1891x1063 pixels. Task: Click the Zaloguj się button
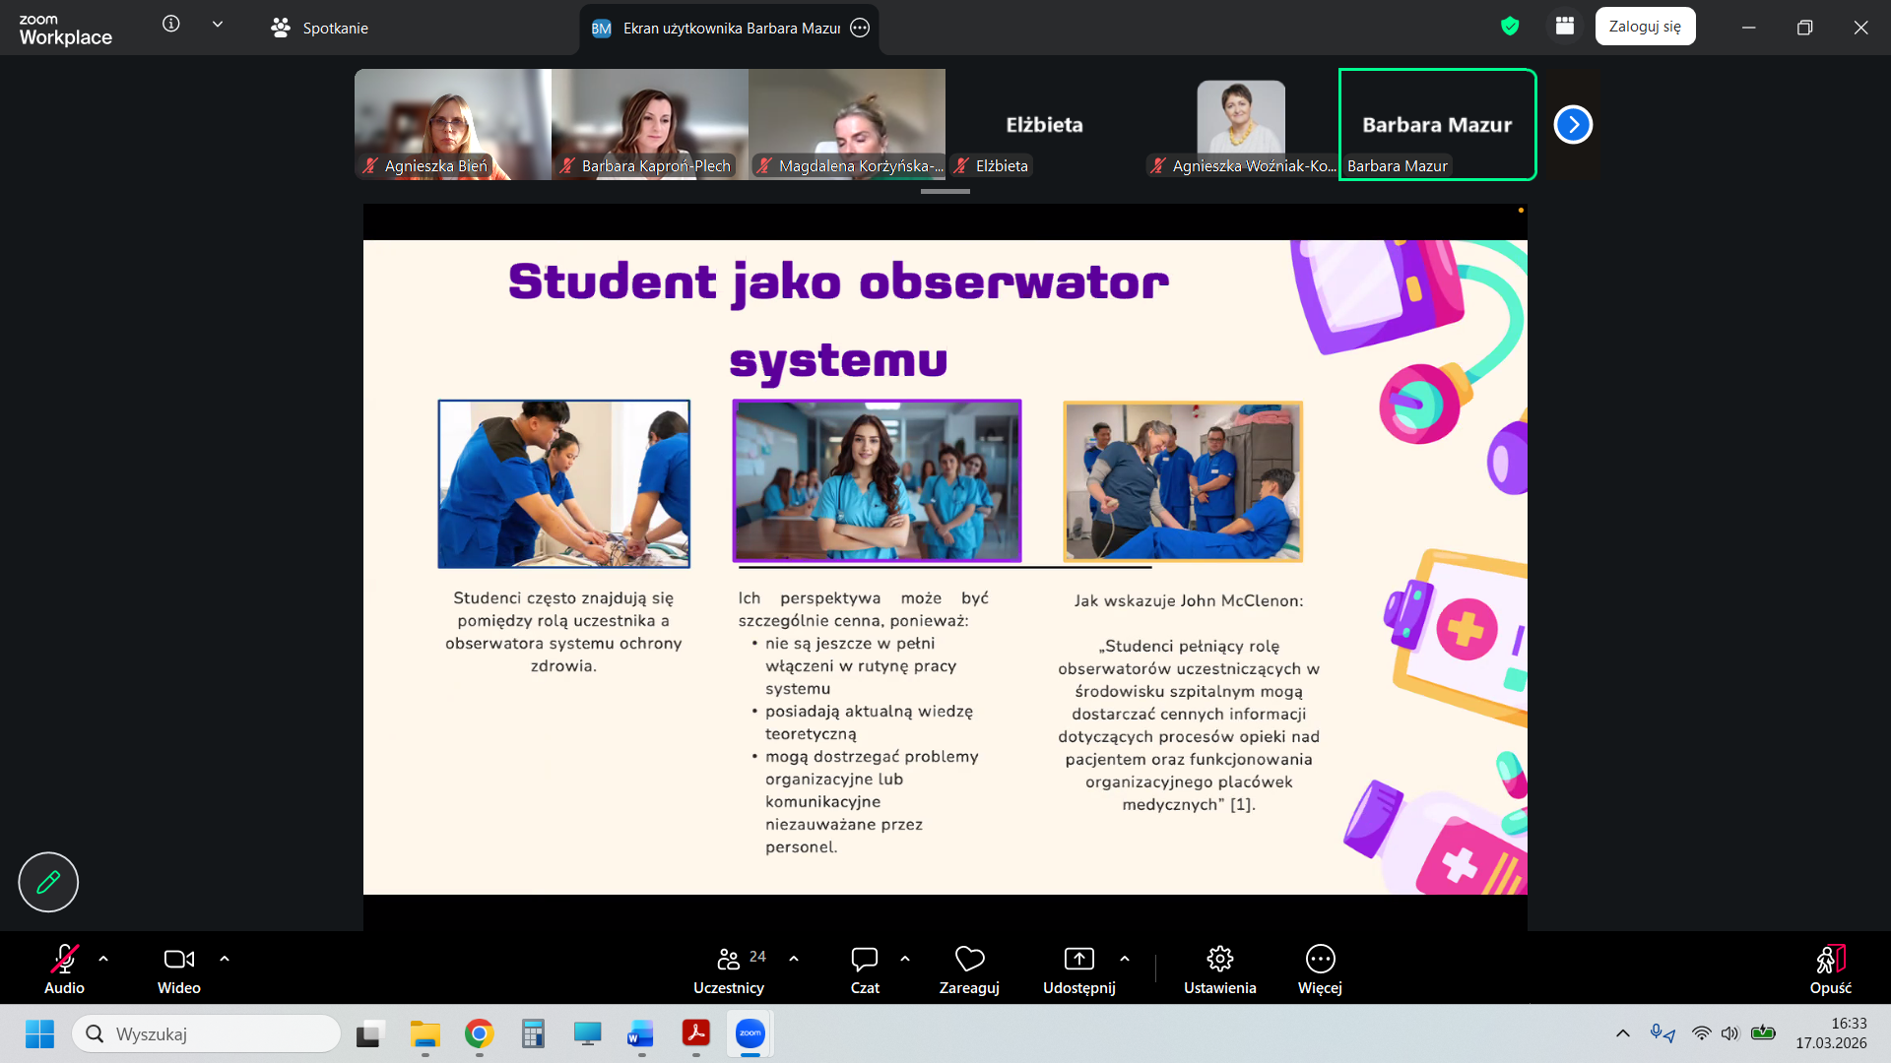click(1645, 27)
